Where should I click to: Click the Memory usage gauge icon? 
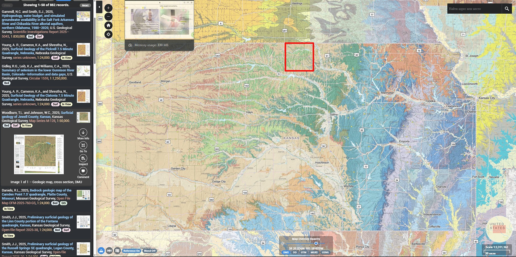130,45
